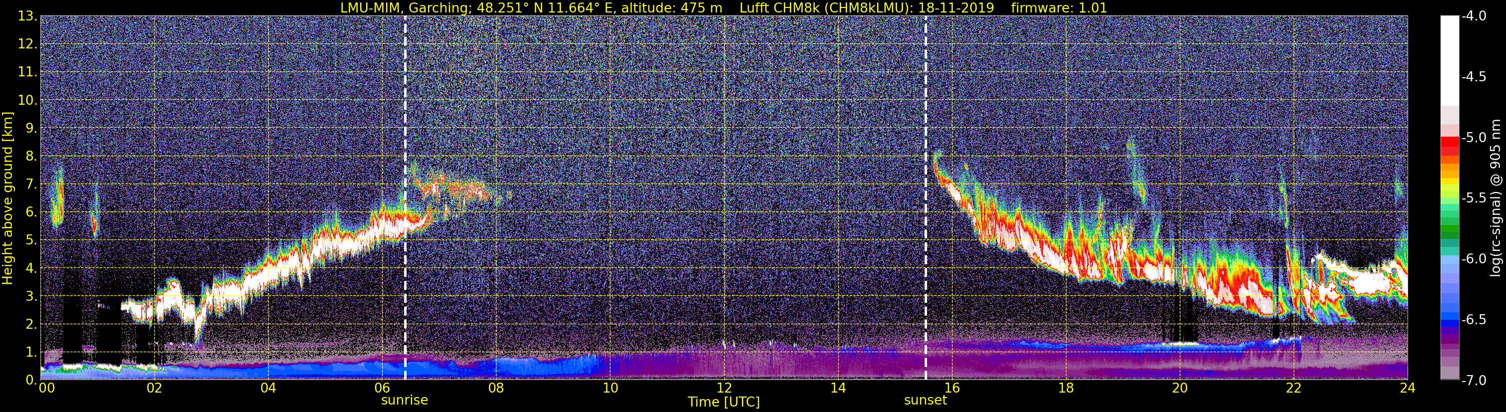Click the time axis tick label '20'
The width and height of the screenshot is (1506, 412).
tap(1180, 388)
